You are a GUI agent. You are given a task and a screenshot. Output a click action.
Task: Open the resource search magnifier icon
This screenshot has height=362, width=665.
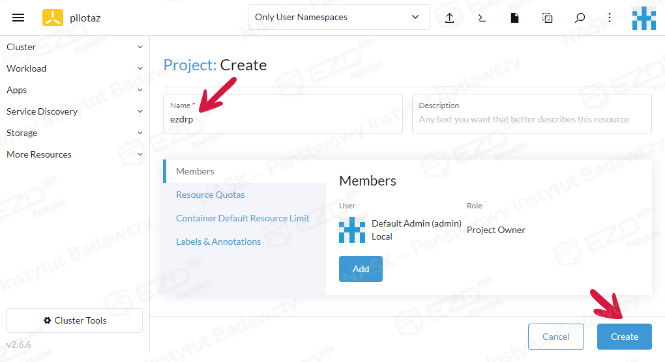[x=580, y=18]
